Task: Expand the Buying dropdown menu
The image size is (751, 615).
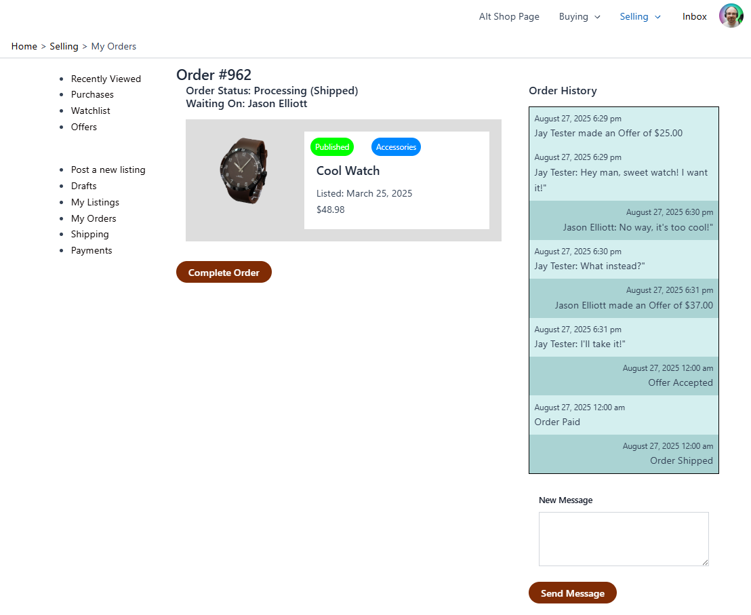Action: 579,17
